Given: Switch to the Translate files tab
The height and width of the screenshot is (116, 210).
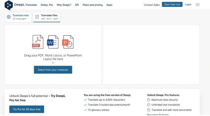Looking at the screenshot, I should (x=47, y=17).
